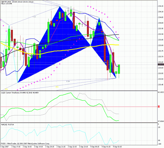Select the 233.45 price axis label

[161, 85]
